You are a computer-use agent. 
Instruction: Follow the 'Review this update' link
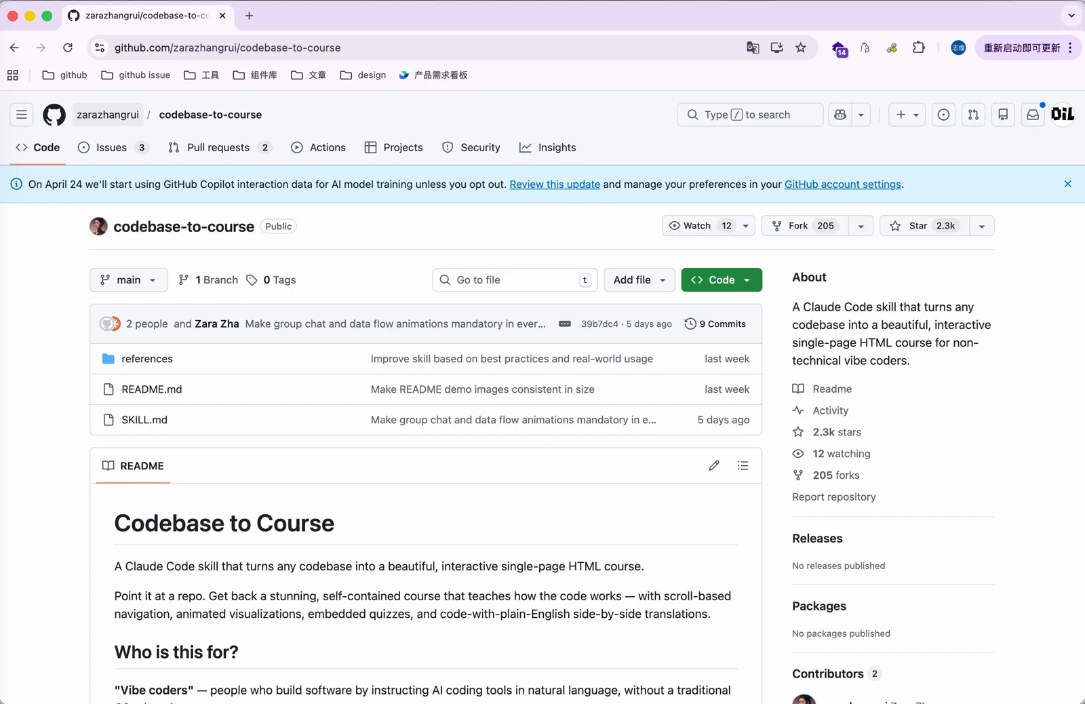(x=555, y=184)
